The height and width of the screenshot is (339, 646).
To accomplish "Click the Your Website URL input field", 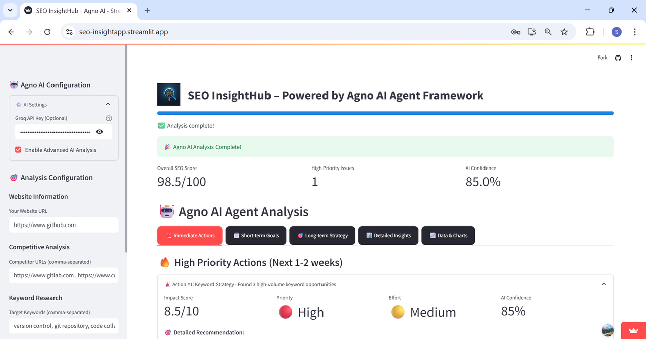I will [x=64, y=225].
